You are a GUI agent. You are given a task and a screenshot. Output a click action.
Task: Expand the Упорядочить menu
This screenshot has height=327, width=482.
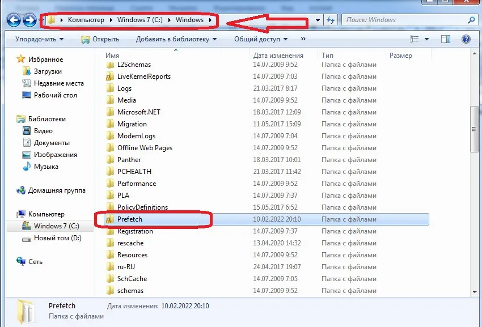39,39
